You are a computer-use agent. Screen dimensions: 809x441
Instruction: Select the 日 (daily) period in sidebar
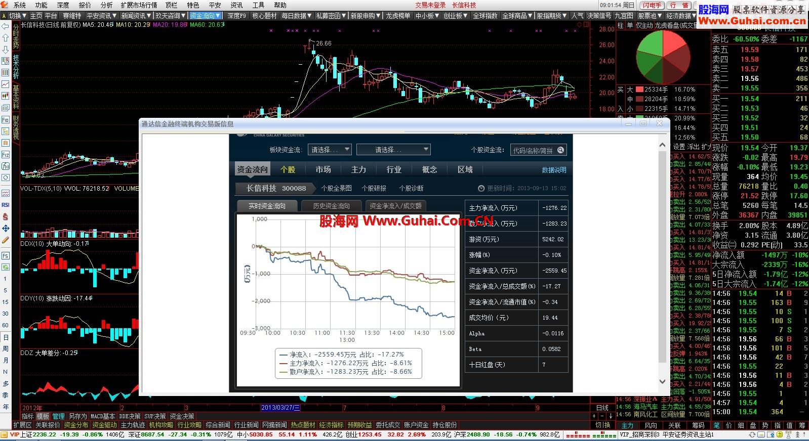(x=6, y=337)
